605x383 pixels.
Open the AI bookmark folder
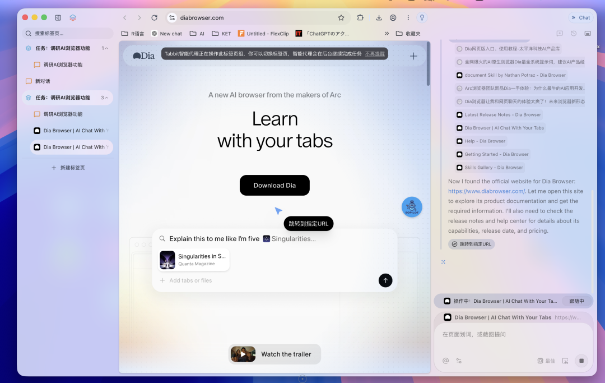tap(197, 34)
